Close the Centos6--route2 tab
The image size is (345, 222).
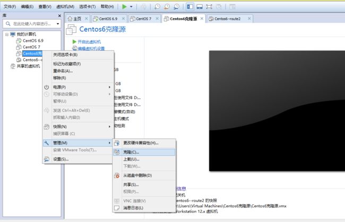249,19
